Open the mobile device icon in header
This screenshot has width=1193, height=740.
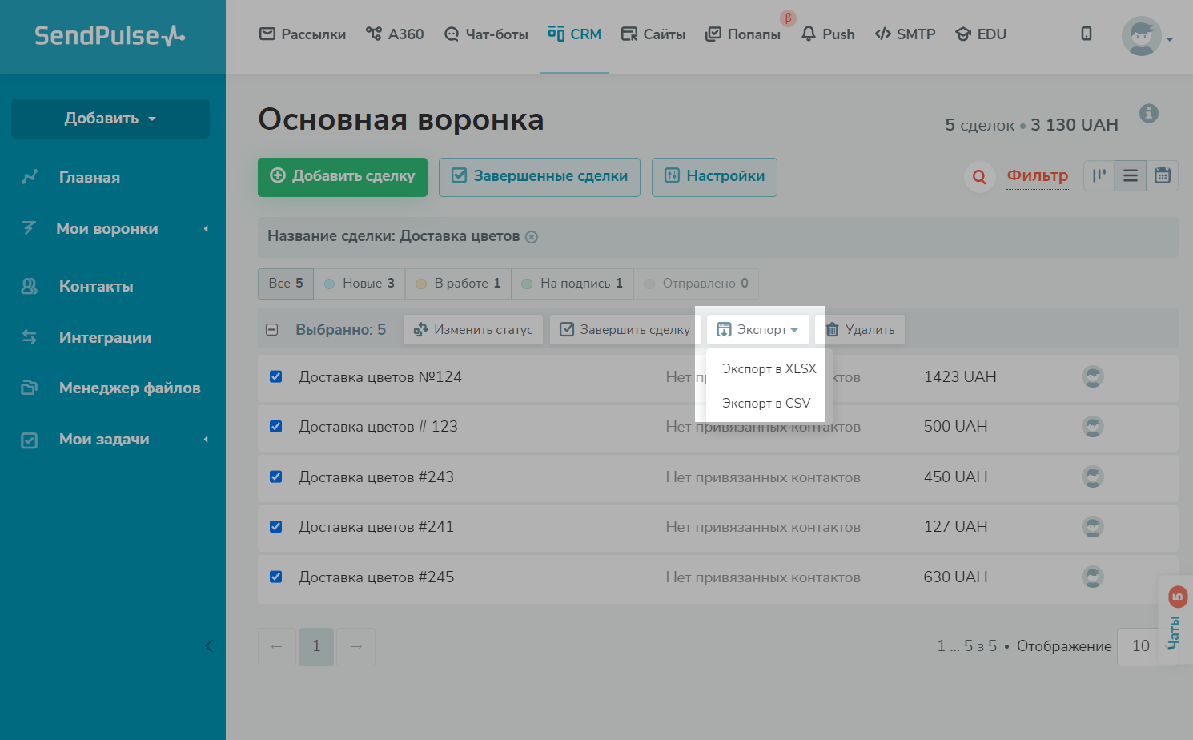pos(1087,34)
